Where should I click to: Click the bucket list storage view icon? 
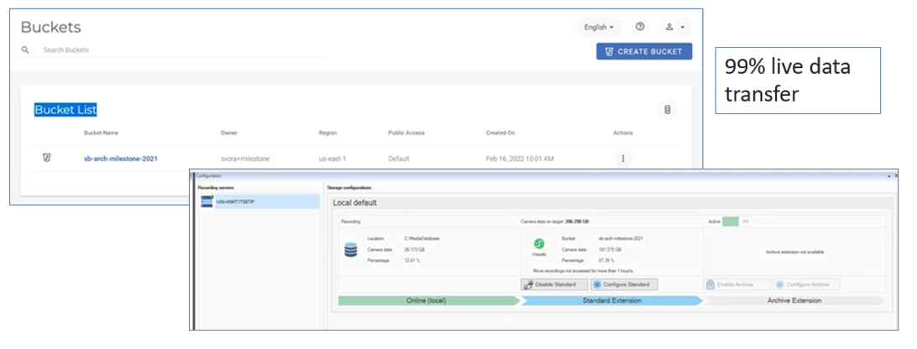click(x=668, y=109)
